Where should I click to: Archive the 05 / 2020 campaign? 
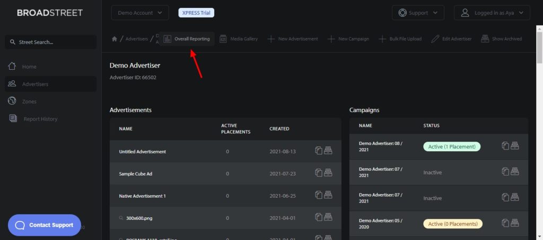tap(514, 224)
